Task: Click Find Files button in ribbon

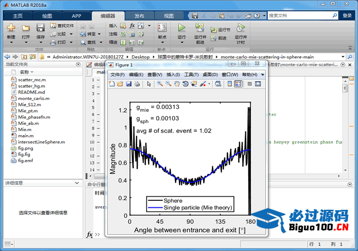Action: (x=62, y=26)
